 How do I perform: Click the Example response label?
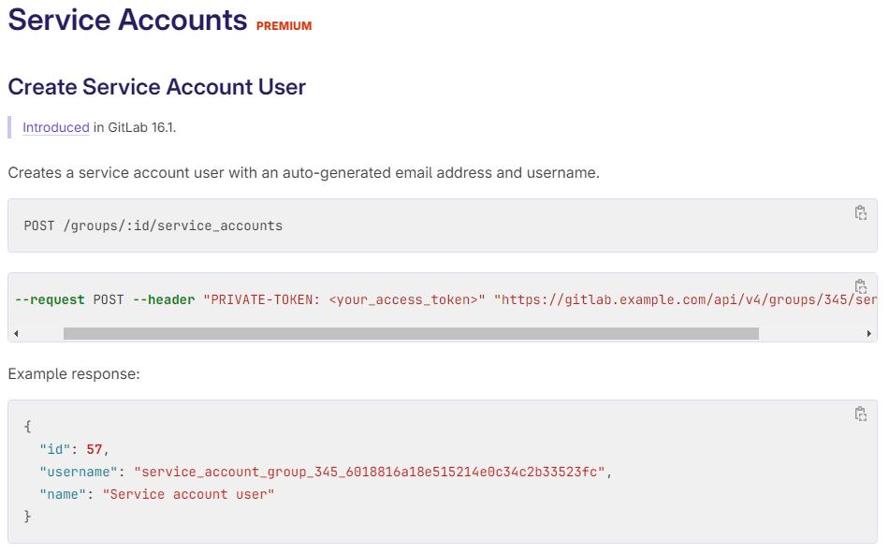pyautogui.click(x=74, y=374)
